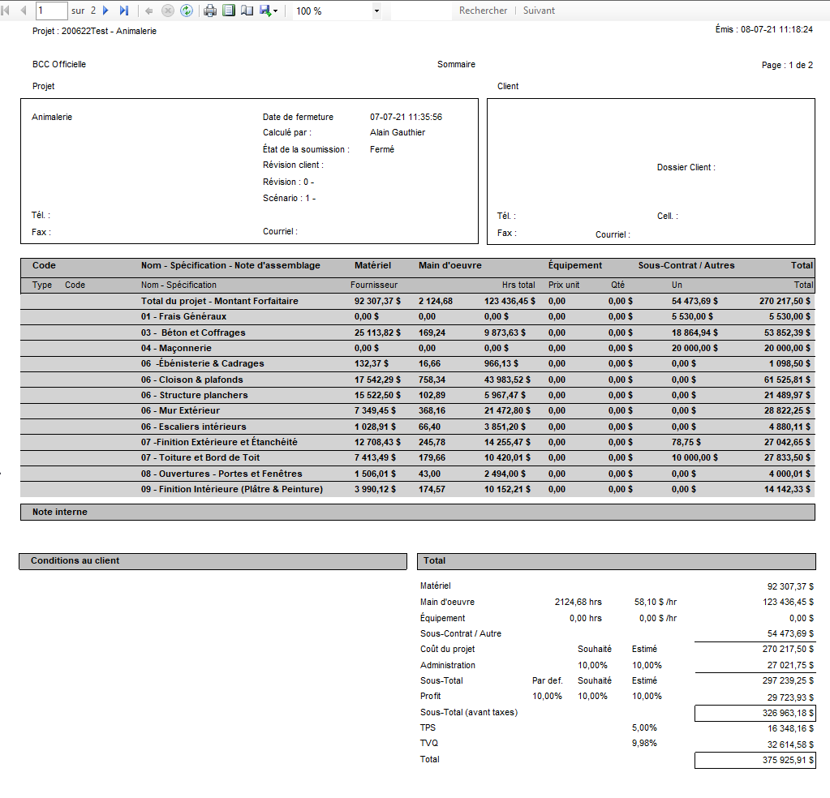
Task: Select the 04 - Maçonnerie row
Action: click(x=176, y=348)
